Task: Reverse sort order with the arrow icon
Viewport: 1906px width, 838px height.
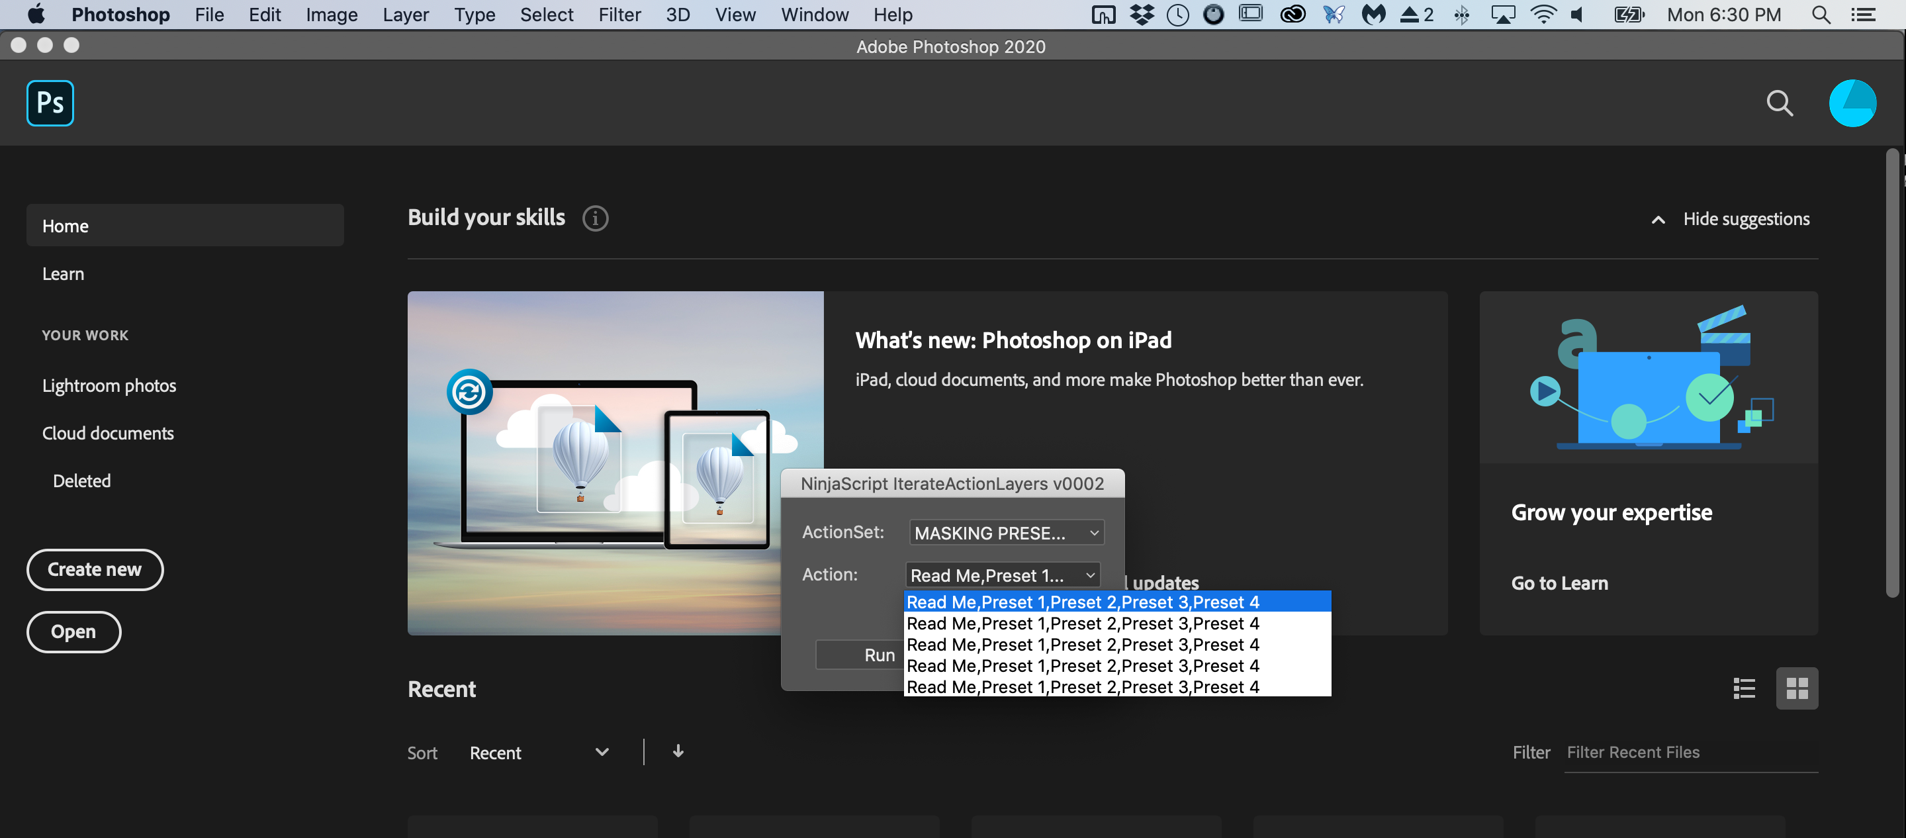Action: click(x=678, y=751)
